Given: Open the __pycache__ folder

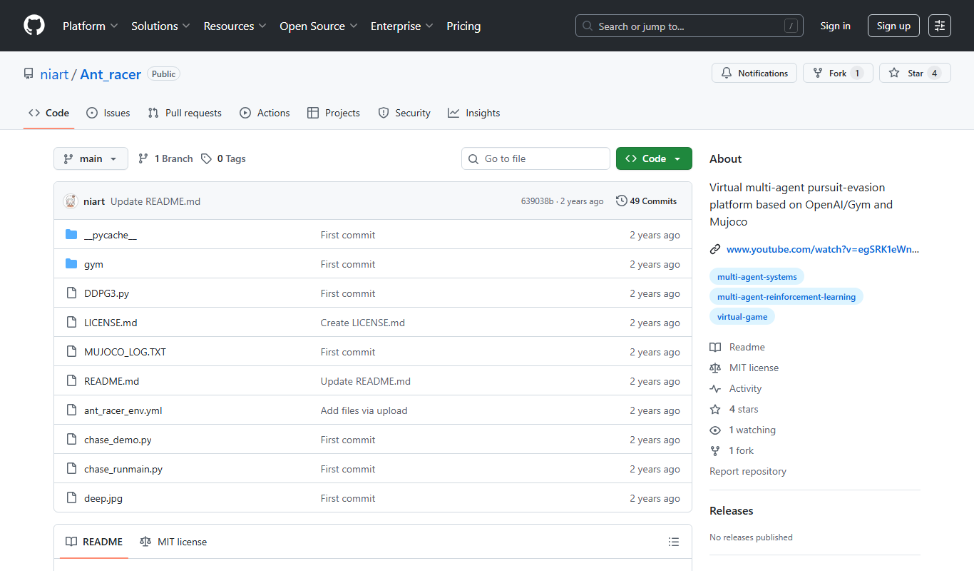Looking at the screenshot, I should (111, 235).
